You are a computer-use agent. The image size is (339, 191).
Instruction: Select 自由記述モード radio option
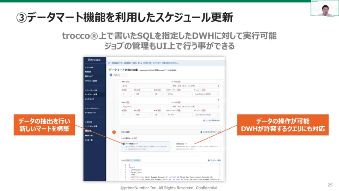175,144
